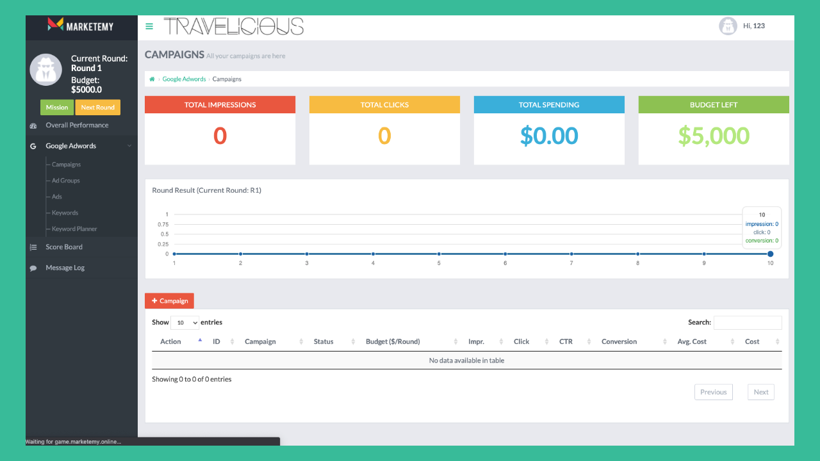This screenshot has height=461, width=820.
Task: Advance with the Next Round button
Action: pyautogui.click(x=98, y=108)
